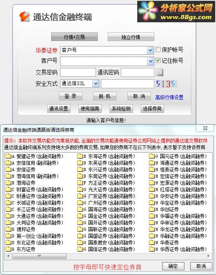
Task: Click the folder icon for 光大证券
Action: pyautogui.click(x=80, y=189)
